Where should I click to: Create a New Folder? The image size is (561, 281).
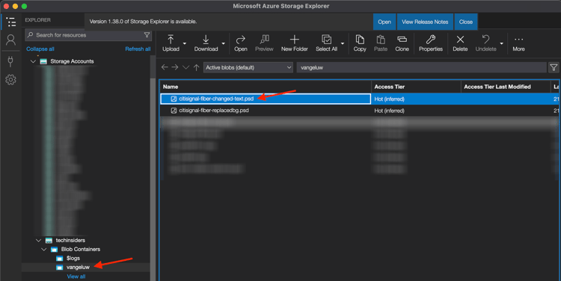tap(295, 43)
